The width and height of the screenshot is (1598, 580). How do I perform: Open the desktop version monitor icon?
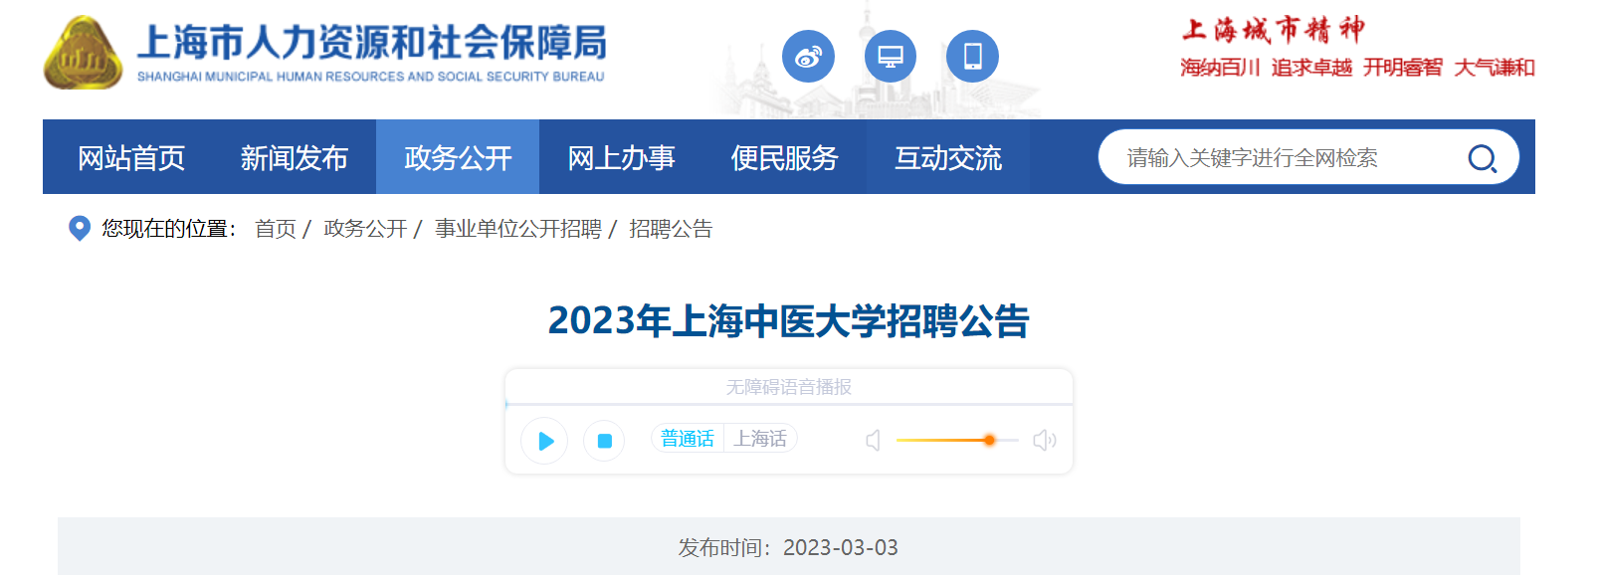891,57
